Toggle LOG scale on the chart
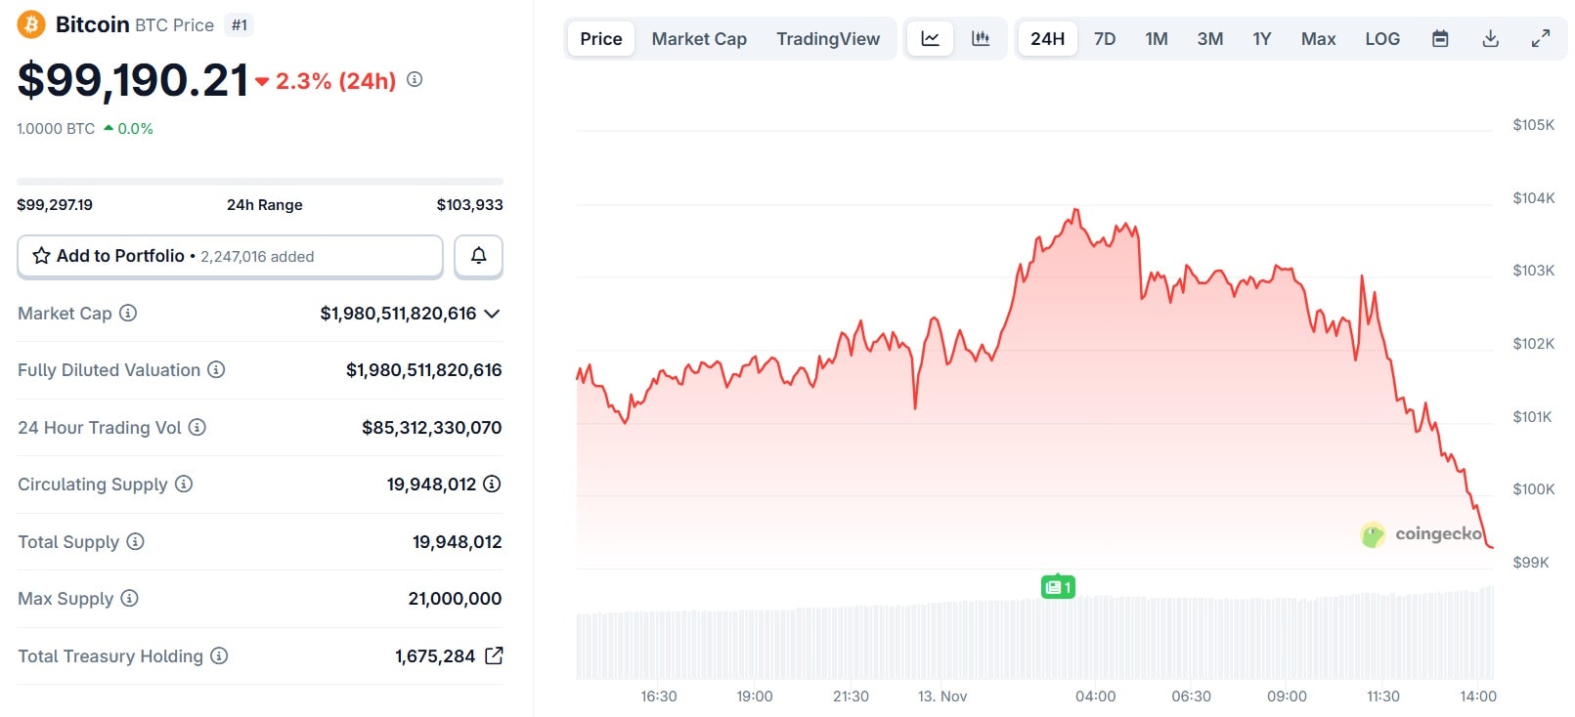The width and height of the screenshot is (1575, 717). coord(1382,39)
